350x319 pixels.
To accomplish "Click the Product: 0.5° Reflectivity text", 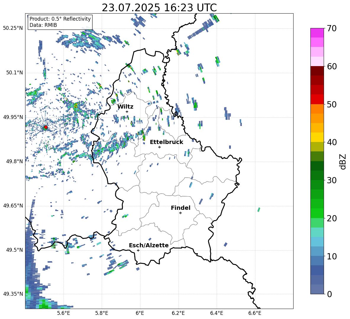I will pos(60,19).
